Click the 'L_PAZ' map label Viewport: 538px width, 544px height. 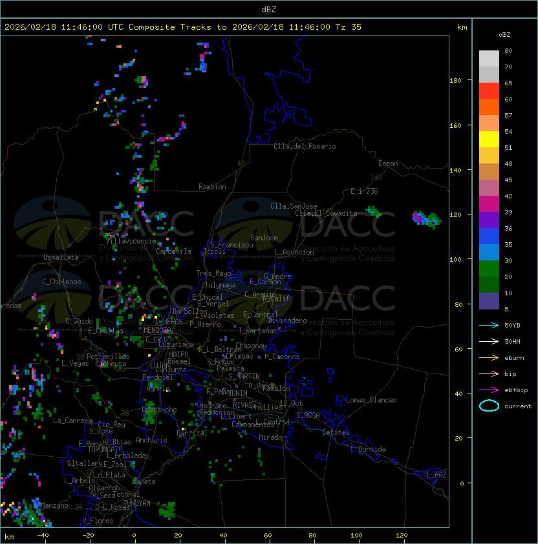point(436,474)
